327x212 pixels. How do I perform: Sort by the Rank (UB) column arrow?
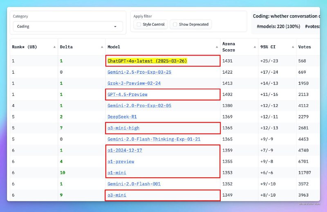tap(54, 47)
